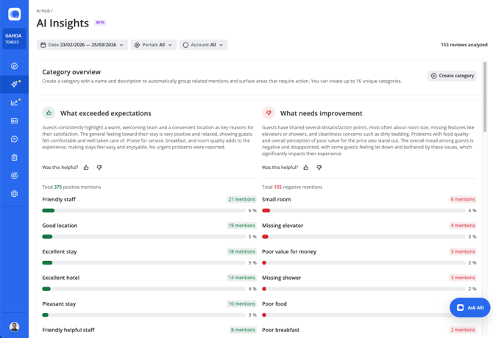The width and height of the screenshot is (493, 338).
Task: Click the 18 mentions badge for Excellent stay
Action: tap(241, 251)
